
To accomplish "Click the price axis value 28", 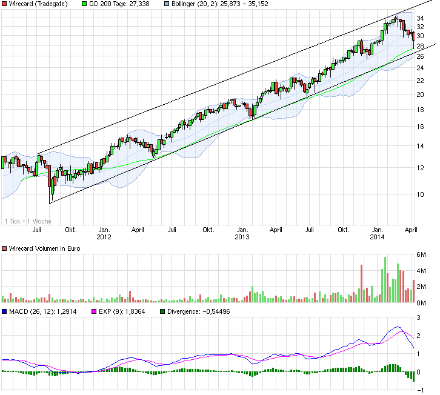I will click(420, 46).
